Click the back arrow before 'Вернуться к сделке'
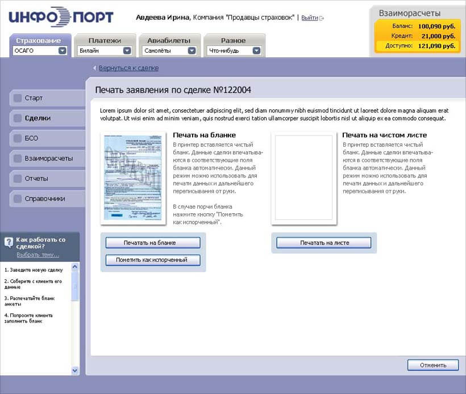The width and height of the screenshot is (466, 394). (x=94, y=68)
